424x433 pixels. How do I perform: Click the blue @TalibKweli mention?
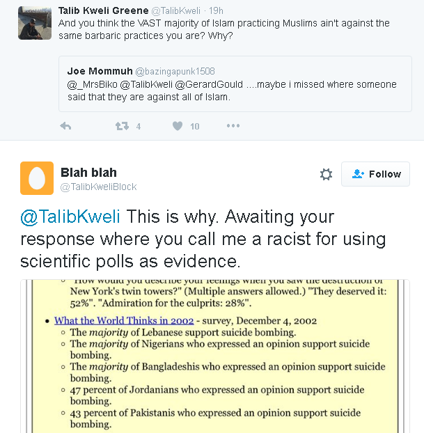coord(71,216)
